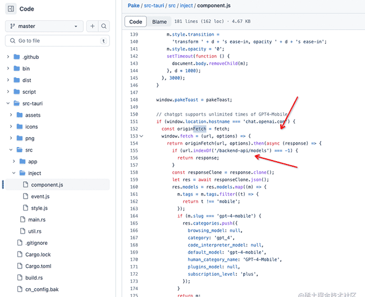Click the dist folder icon
Viewport: 365px width, 297px height.
[x=17, y=80]
